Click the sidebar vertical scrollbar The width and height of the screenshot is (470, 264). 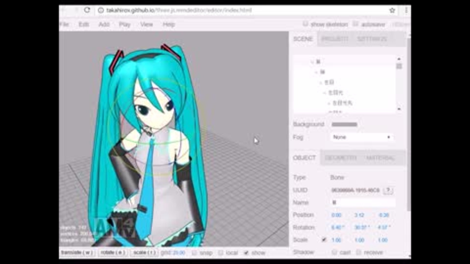[409, 124]
